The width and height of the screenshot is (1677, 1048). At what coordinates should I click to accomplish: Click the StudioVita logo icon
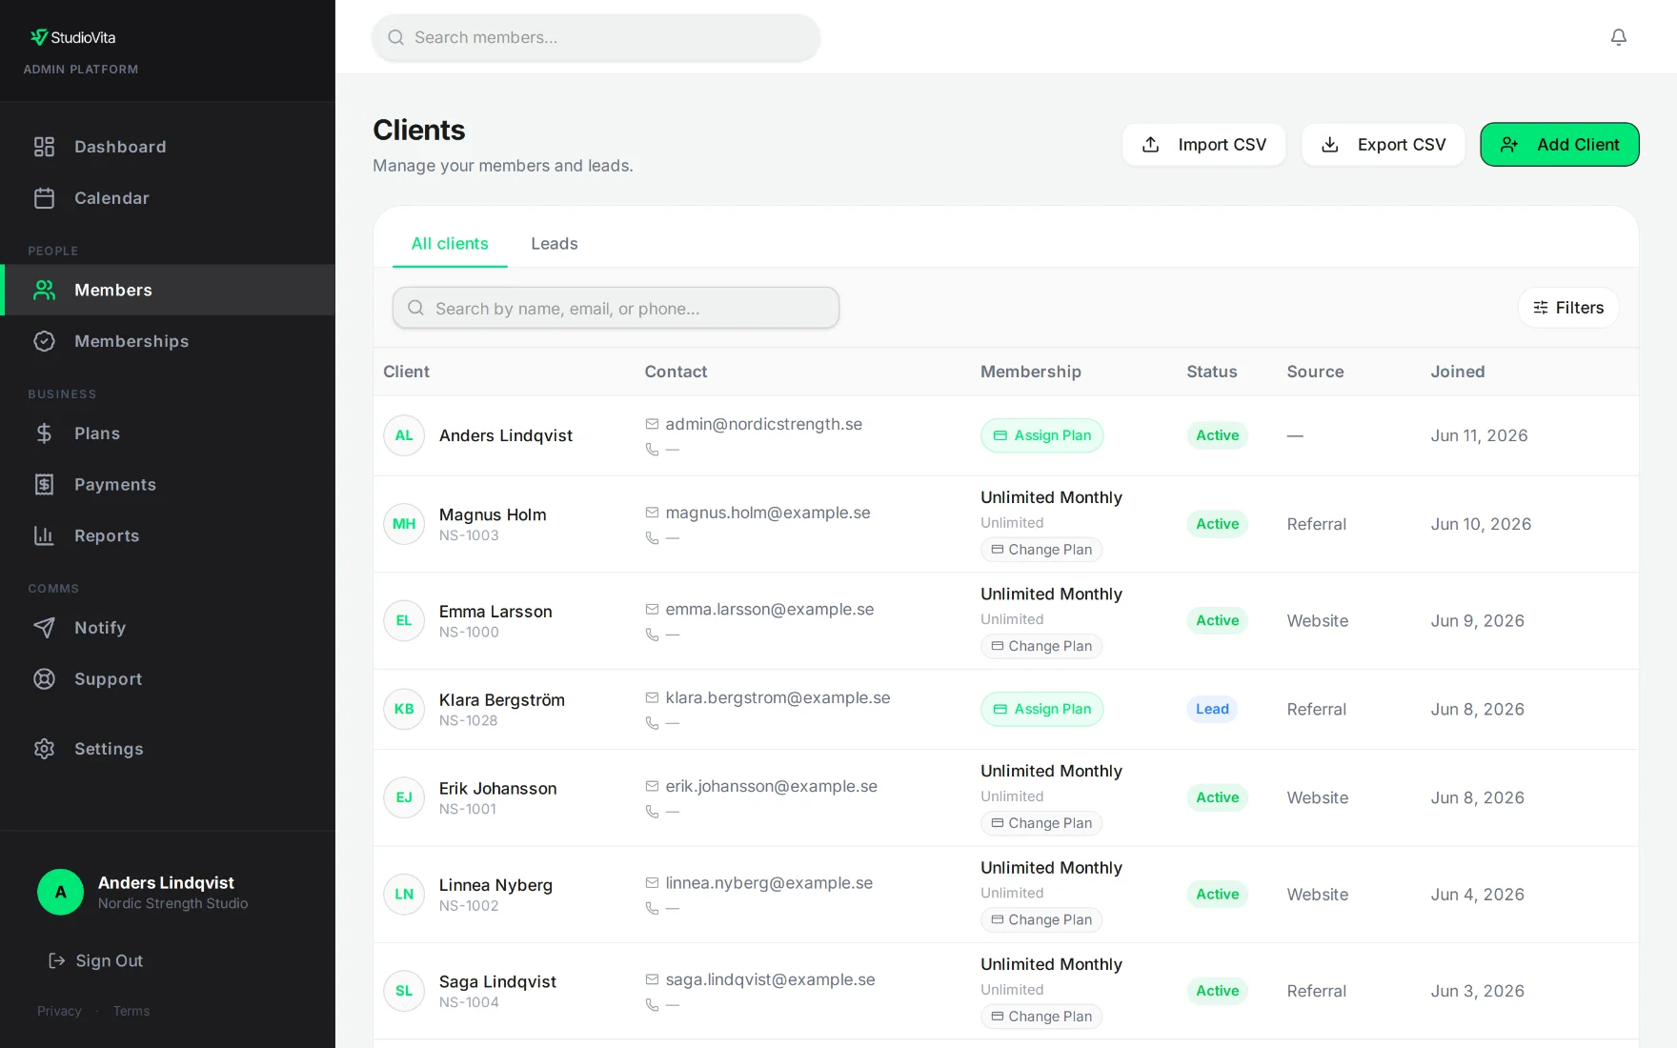pos(38,37)
